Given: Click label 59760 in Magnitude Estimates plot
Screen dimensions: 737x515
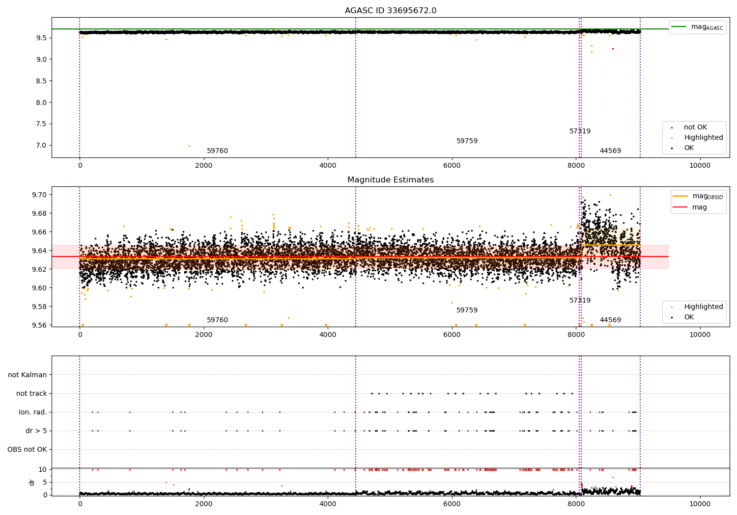Looking at the screenshot, I should 217,320.
